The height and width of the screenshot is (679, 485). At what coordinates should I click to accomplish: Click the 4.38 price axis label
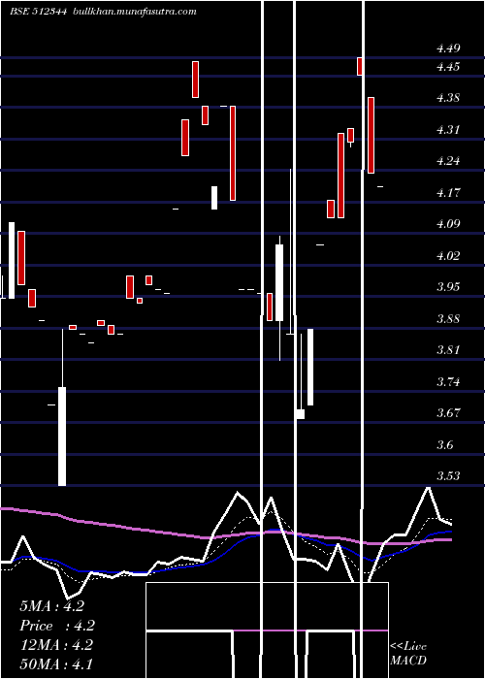[448, 98]
